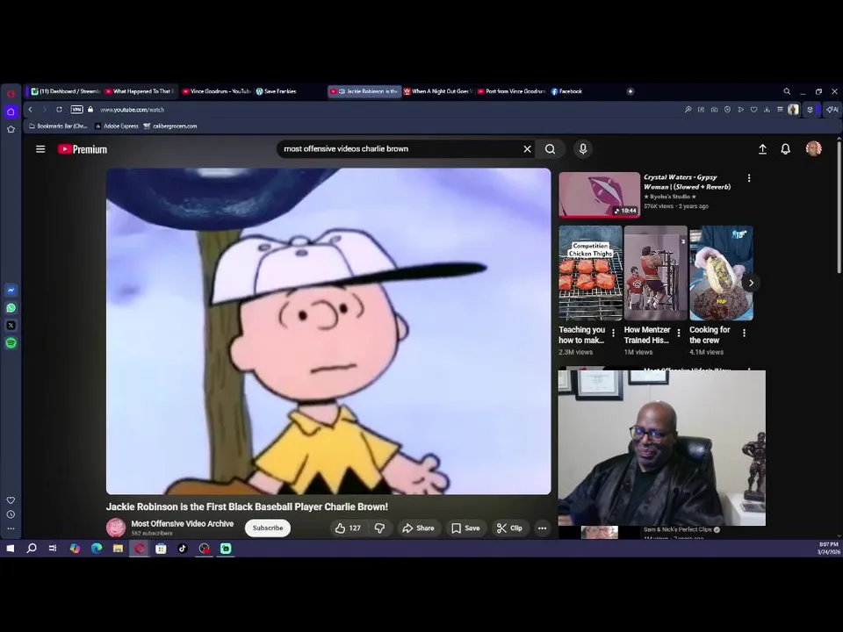Show next Shorts with arrow chevron

pyautogui.click(x=751, y=283)
